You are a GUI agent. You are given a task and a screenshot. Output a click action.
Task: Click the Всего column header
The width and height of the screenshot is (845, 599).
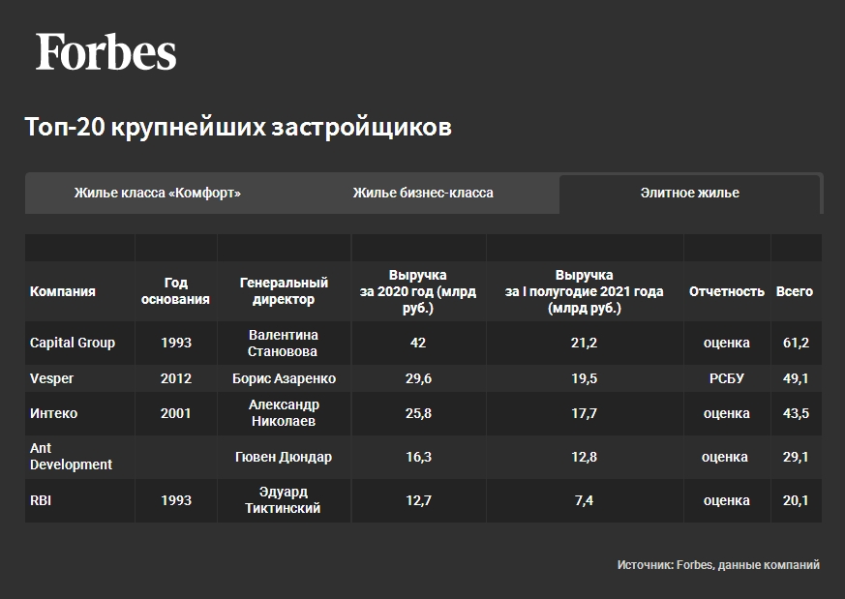pos(795,291)
